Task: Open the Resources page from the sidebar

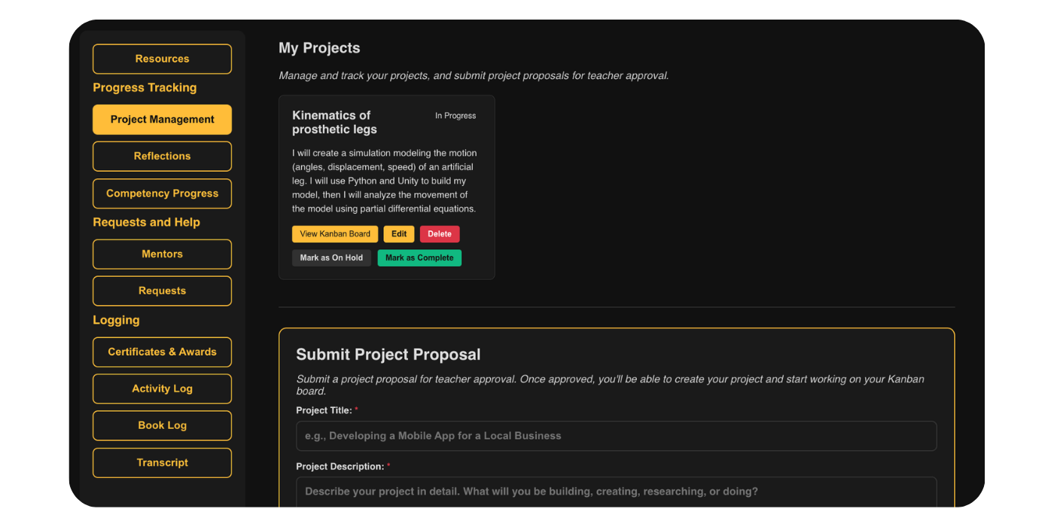Action: (161, 59)
